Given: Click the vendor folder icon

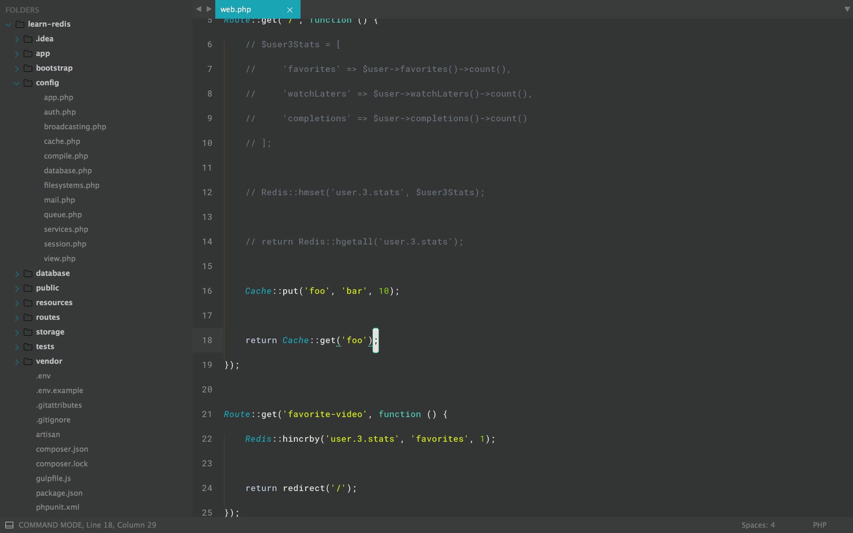Looking at the screenshot, I should click(x=28, y=361).
